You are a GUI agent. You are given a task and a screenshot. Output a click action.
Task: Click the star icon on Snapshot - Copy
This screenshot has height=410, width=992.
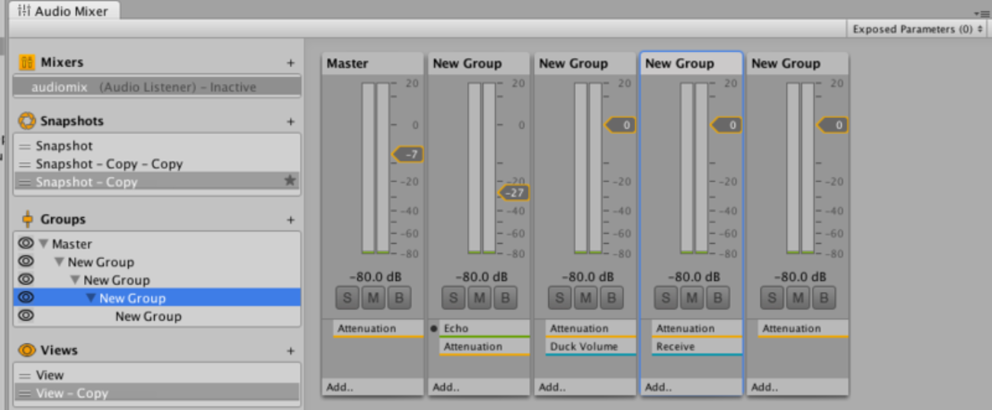point(289,181)
